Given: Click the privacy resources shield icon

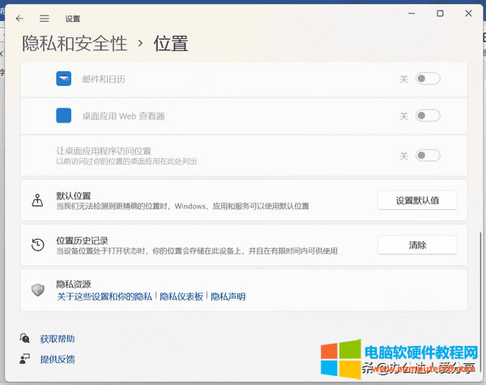Looking at the screenshot, I should pyautogui.click(x=37, y=290).
